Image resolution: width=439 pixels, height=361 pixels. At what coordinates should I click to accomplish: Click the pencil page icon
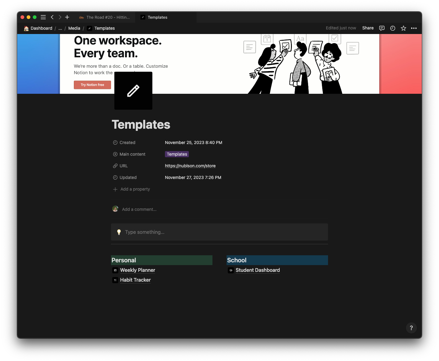point(133,91)
